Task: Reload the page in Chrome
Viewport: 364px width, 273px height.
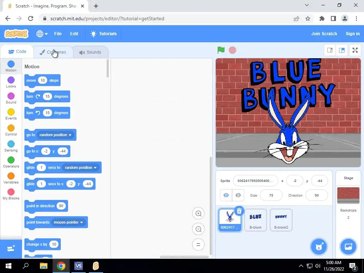Action: coord(31,18)
